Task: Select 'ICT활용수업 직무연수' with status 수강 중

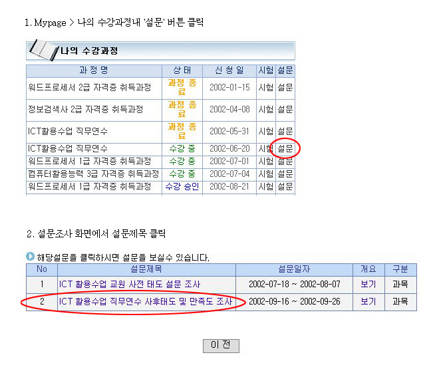Action: pyautogui.click(x=68, y=149)
